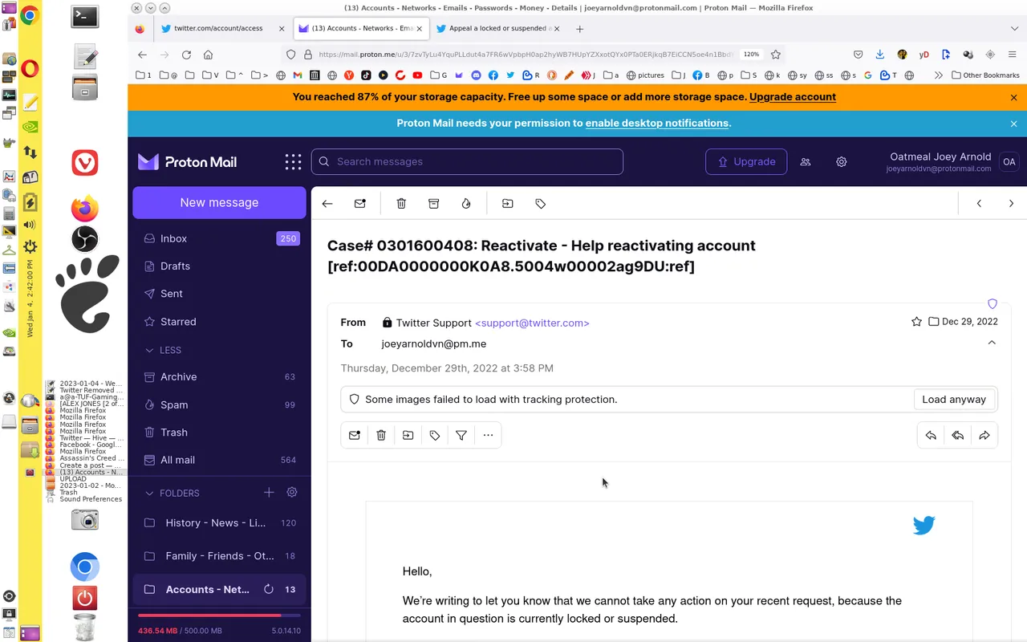Click the New message button

[219, 202]
